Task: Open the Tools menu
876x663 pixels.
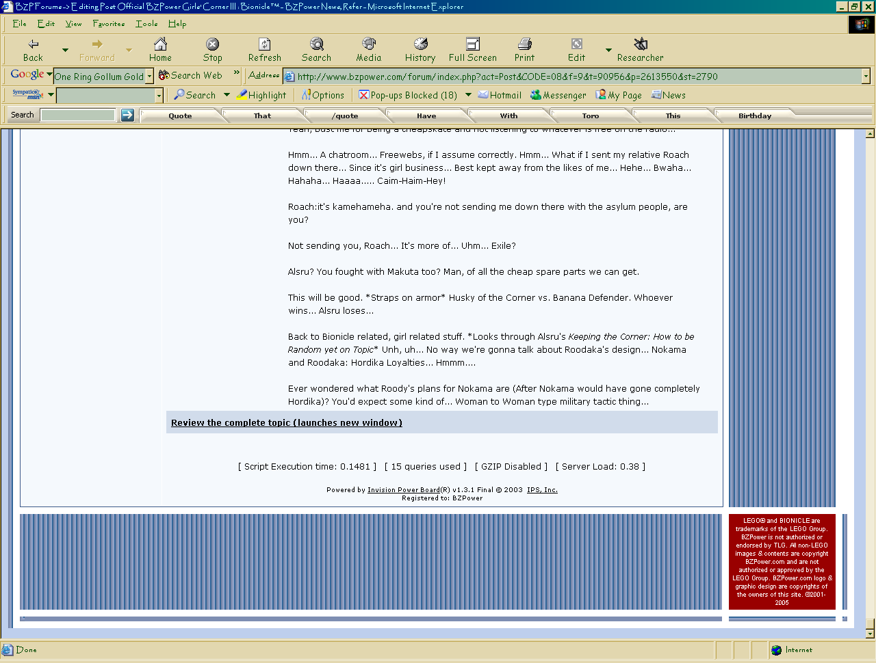Action: pos(146,24)
